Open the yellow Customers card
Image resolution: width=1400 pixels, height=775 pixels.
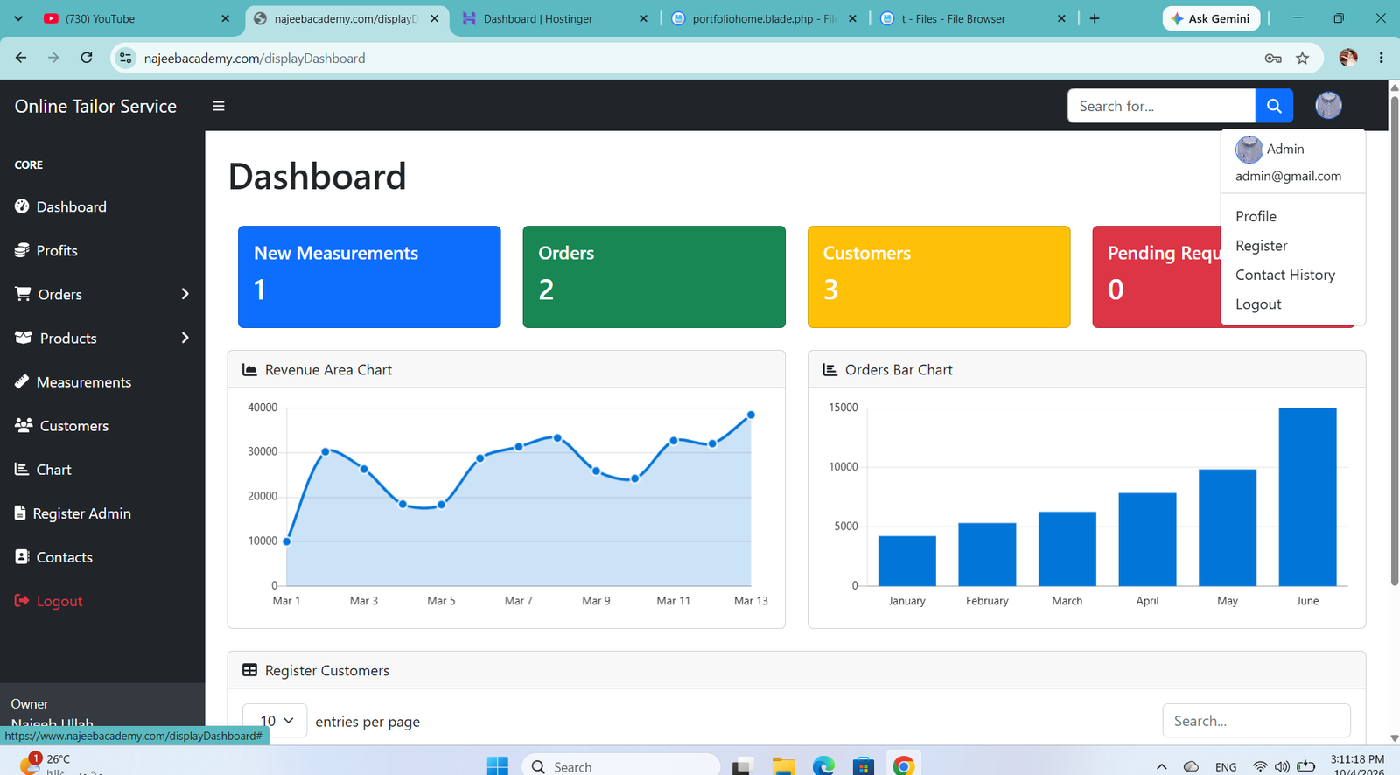point(939,276)
